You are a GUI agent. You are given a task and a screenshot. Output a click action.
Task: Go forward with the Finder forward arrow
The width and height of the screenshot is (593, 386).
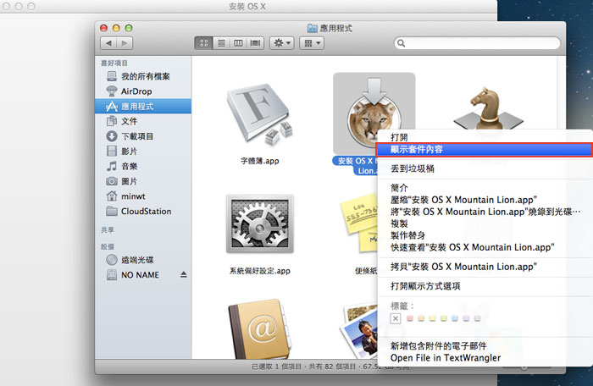point(125,43)
